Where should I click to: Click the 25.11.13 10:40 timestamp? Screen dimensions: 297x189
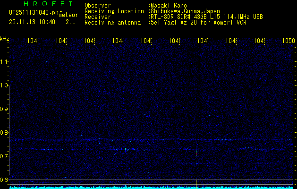tap(32, 22)
